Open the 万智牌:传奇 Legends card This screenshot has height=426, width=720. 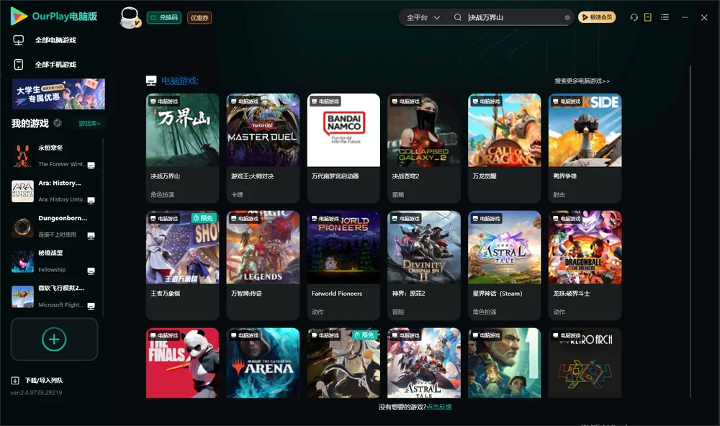(x=263, y=265)
